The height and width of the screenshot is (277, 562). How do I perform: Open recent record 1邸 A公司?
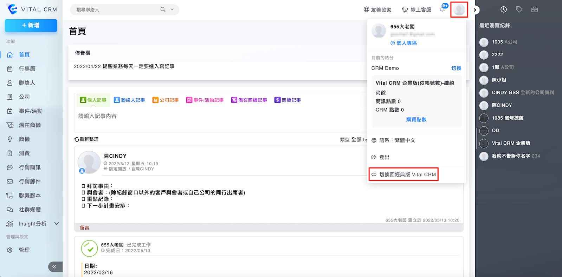pos(497,67)
